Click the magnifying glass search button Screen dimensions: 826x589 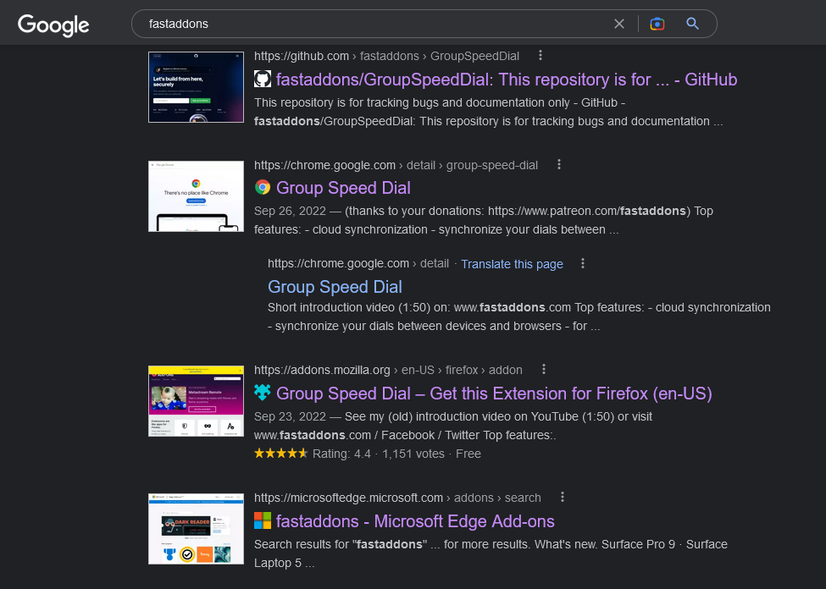pyautogui.click(x=692, y=24)
